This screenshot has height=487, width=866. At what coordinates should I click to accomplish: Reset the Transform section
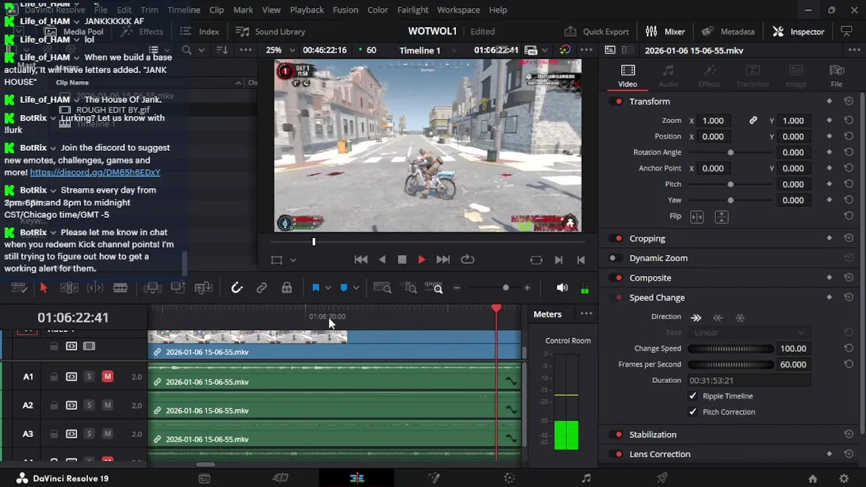[848, 101]
